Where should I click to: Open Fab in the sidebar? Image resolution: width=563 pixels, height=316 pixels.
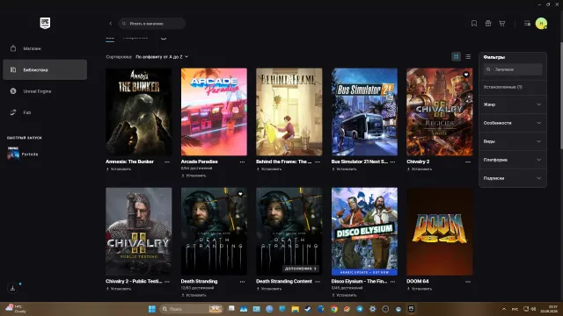[x=45, y=112]
